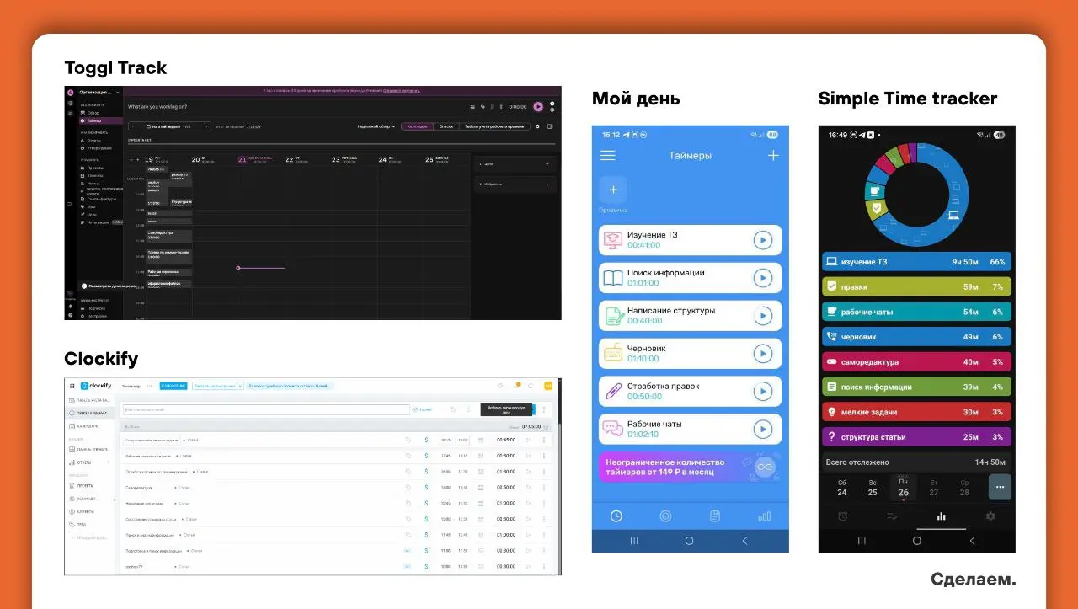Add a new timer with plus in Мой день header
Viewport: 1078px width, 609px height.
(x=774, y=155)
